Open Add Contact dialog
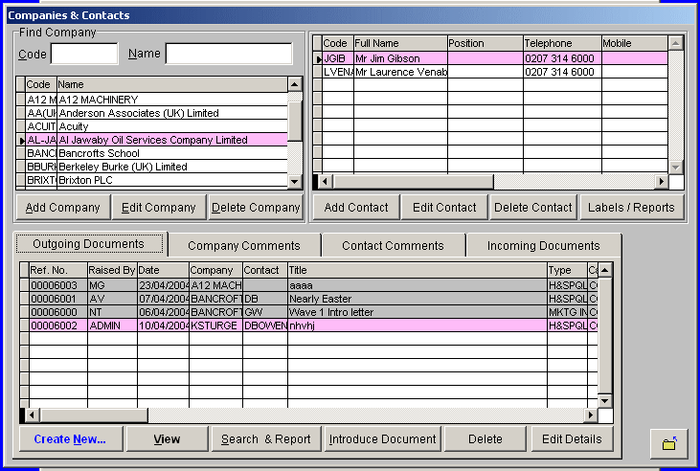Screen dimensions: 700x471 [x=356, y=208]
